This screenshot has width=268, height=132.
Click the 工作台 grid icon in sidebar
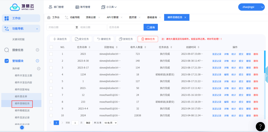pyautogui.click(x=7, y=18)
